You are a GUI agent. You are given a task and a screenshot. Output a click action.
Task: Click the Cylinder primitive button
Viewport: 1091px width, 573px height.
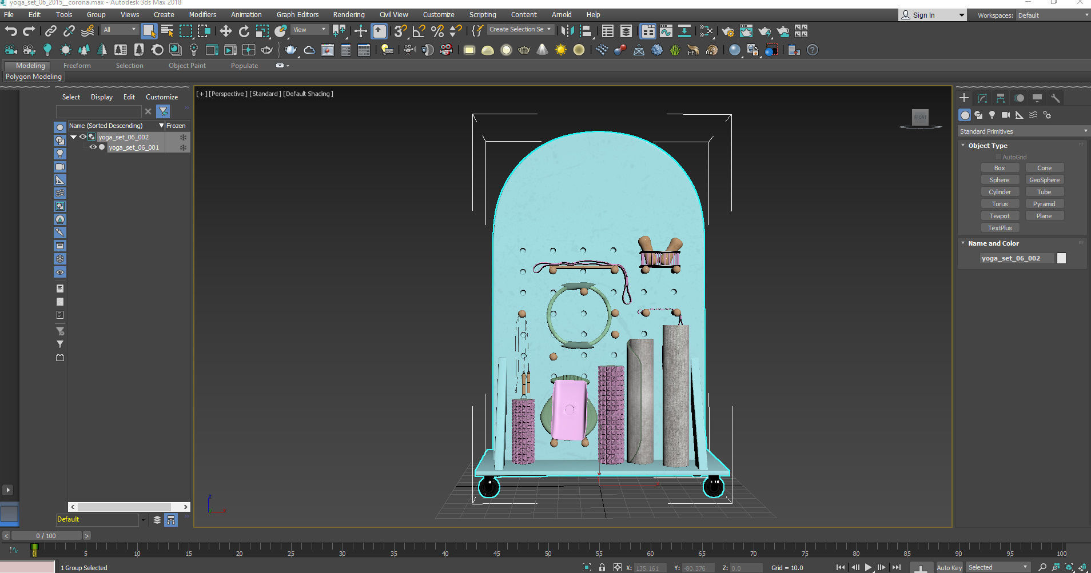(1000, 192)
